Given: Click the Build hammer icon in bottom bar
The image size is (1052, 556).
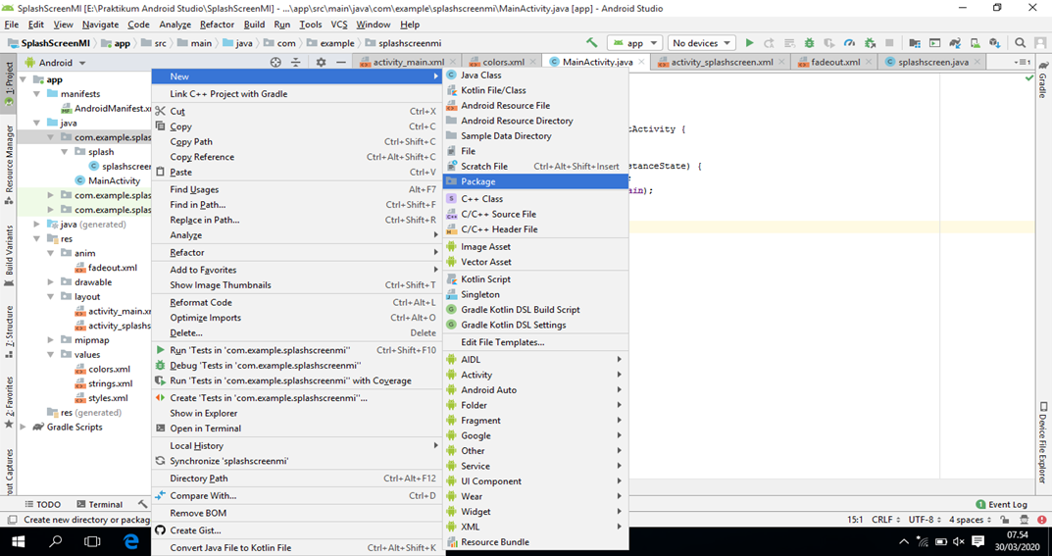Looking at the screenshot, I should [143, 504].
